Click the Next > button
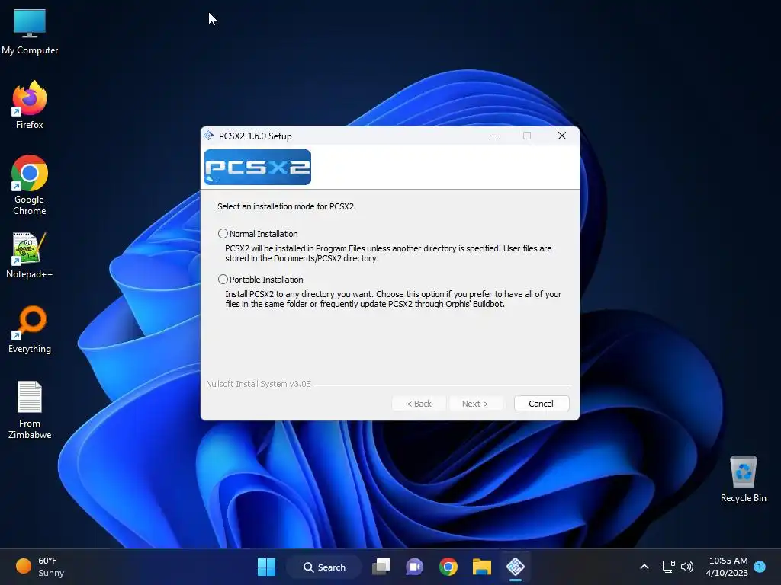Screen dimensions: 781x585 click(x=474, y=404)
